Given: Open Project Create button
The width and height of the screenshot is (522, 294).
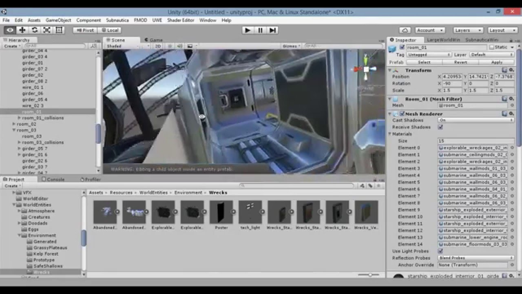Looking at the screenshot, I should click(12, 186).
